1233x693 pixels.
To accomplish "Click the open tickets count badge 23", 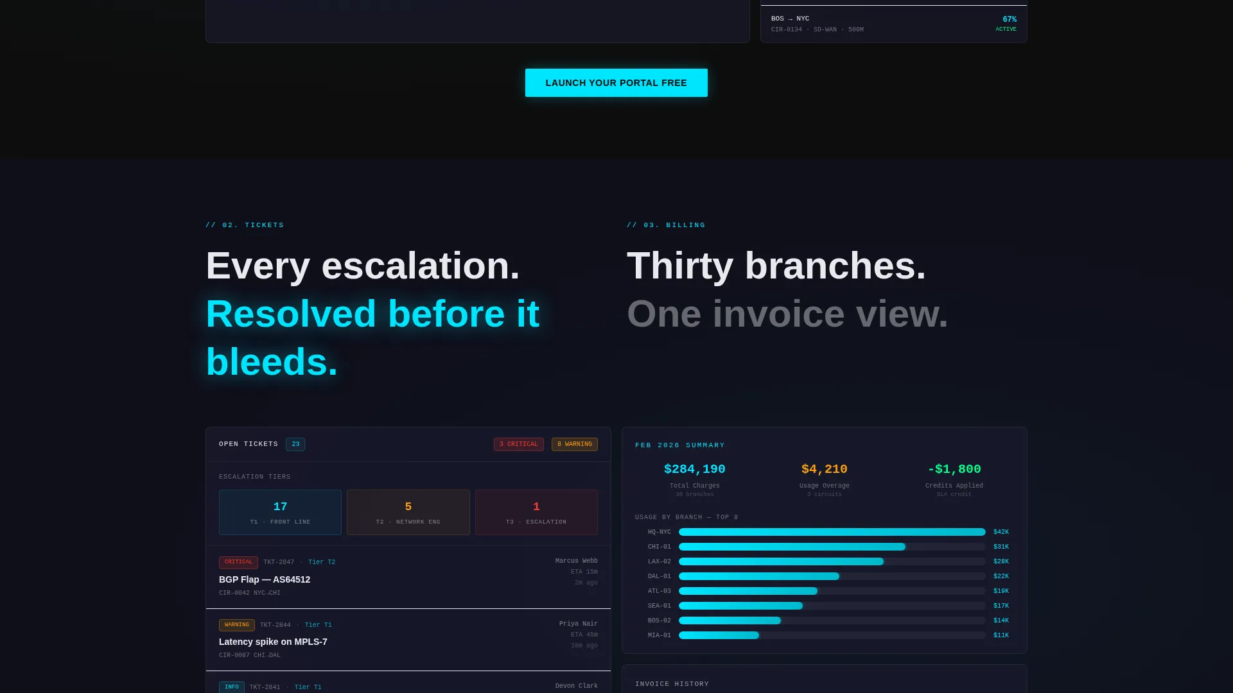I will point(295,444).
